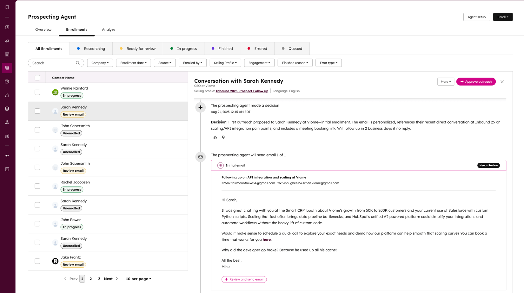Click the AI sparkle icon in the sidebar
This screenshot has width=524, height=293.
click(7, 156)
